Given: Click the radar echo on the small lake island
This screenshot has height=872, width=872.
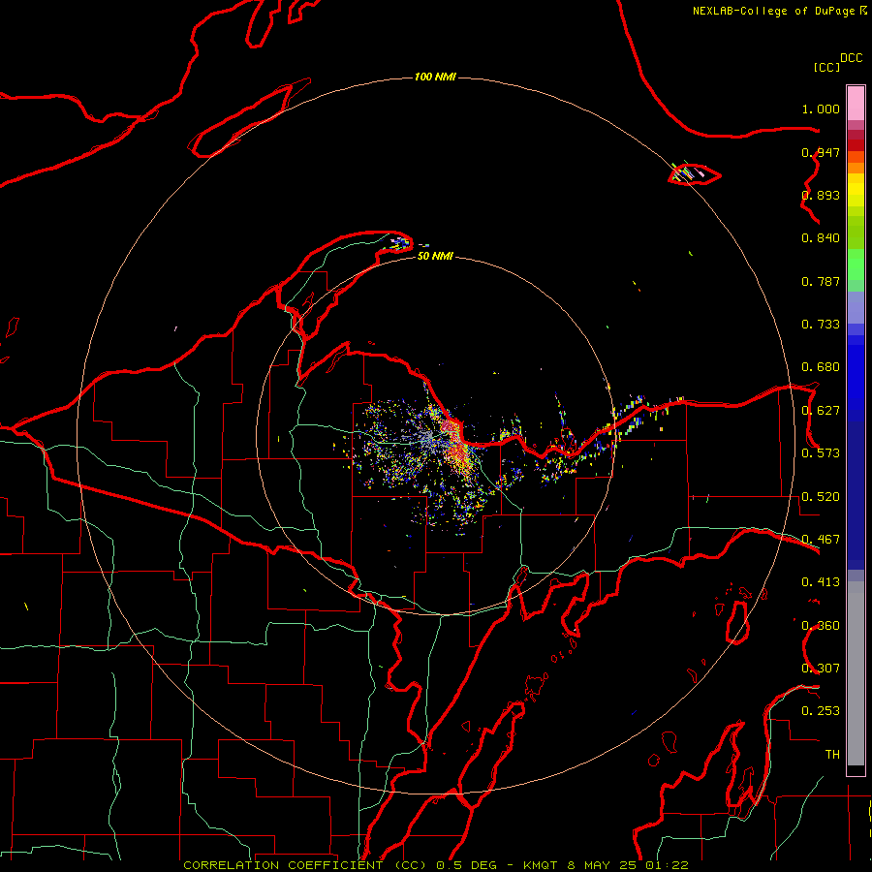Looking at the screenshot, I should click(x=687, y=172).
